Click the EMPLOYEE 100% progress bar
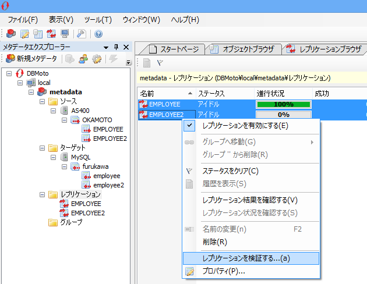This screenshot has width=367, height=284. [x=283, y=104]
